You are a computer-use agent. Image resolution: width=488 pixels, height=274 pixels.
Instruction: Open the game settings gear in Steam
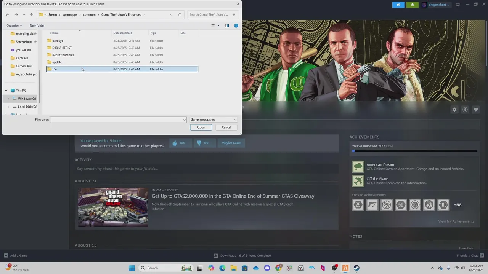(x=454, y=110)
